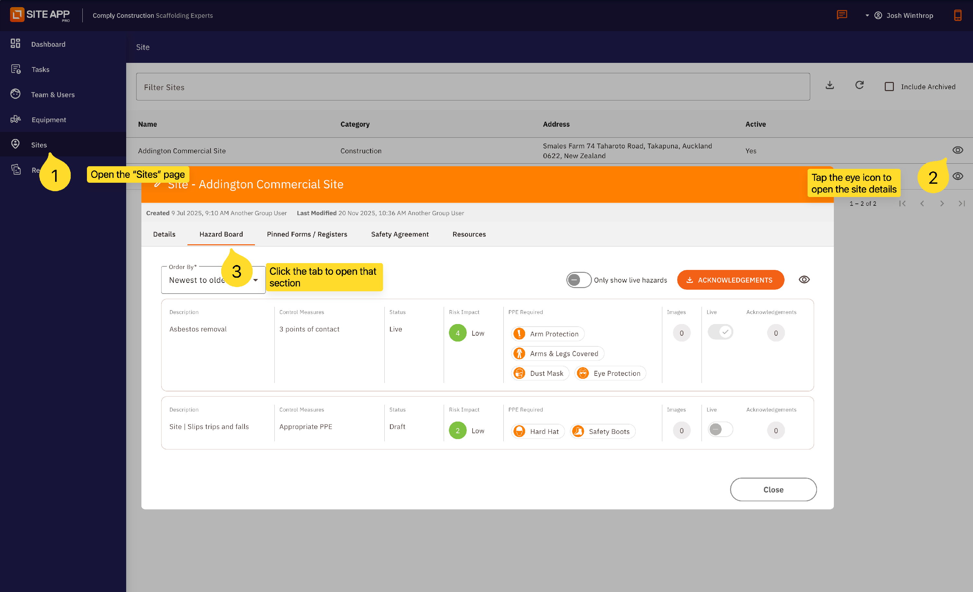The height and width of the screenshot is (592, 973).
Task: Click the eye icon beside Acknowledgements button
Action: click(804, 280)
